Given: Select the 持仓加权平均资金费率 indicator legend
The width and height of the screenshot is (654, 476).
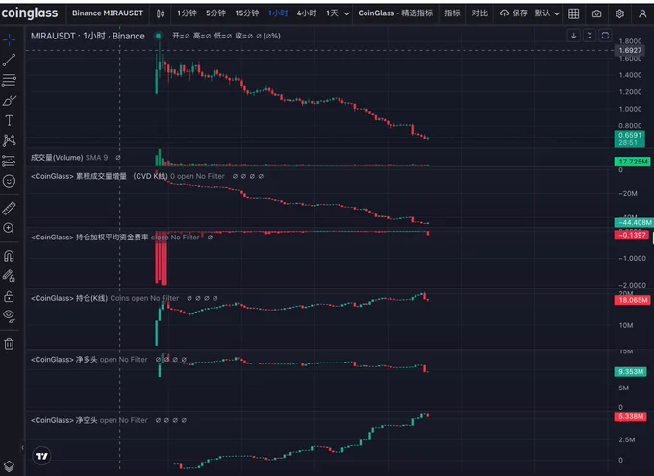Looking at the screenshot, I should 115,238.
